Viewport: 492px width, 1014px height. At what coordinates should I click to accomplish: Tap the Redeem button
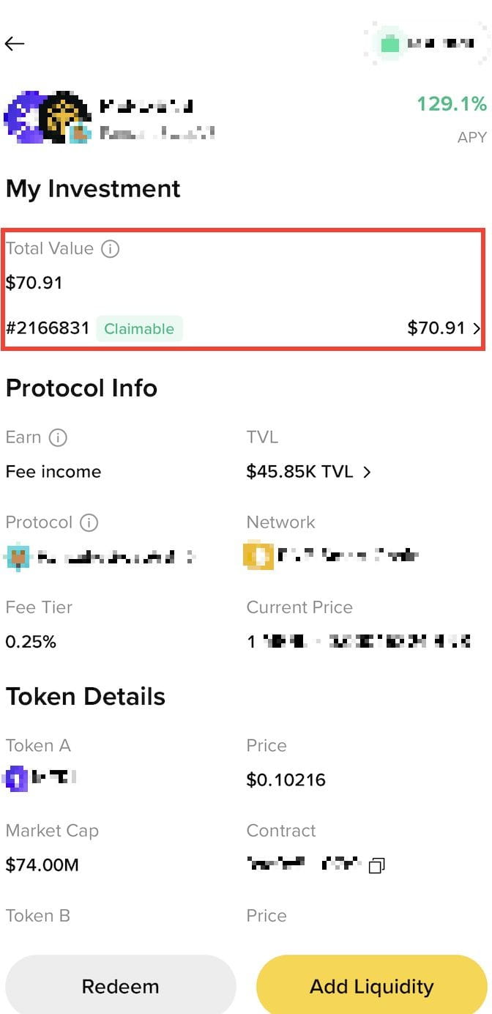[121, 985]
